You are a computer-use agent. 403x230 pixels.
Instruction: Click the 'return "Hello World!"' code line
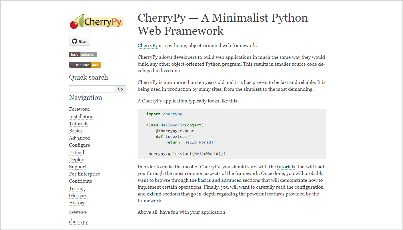191,142
